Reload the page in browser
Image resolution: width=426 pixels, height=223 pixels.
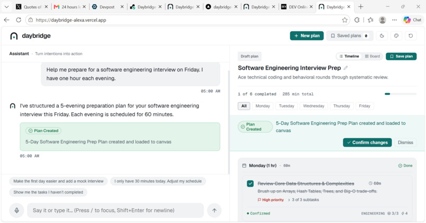(x=18, y=20)
